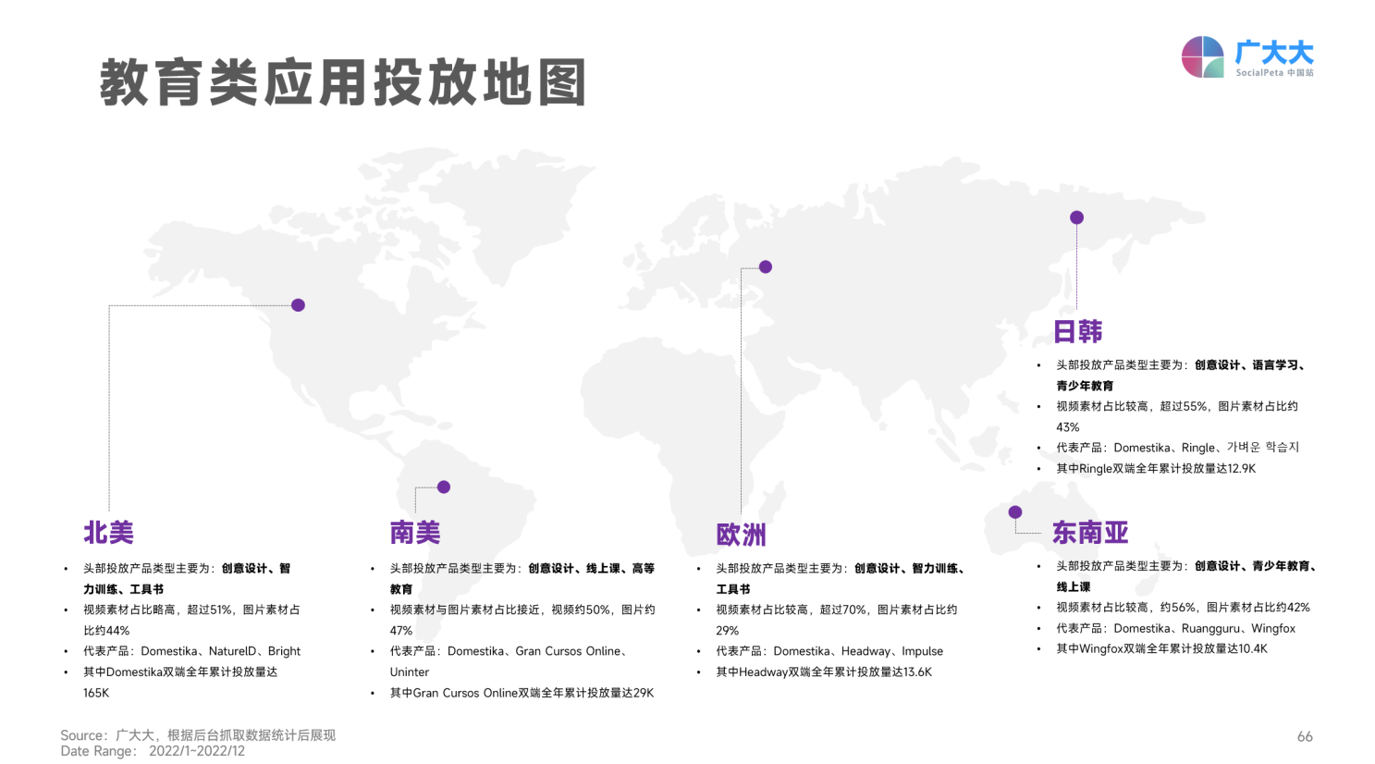Click the Wingfox statistic line under 东南亚
Viewport: 1375px width, 764px height.
tap(1163, 648)
